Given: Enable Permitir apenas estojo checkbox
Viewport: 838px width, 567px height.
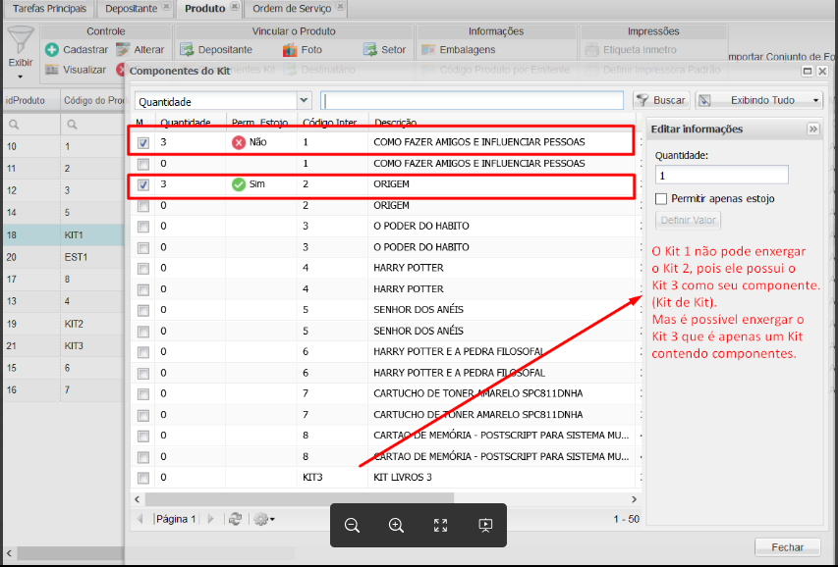Looking at the screenshot, I should pos(661,198).
